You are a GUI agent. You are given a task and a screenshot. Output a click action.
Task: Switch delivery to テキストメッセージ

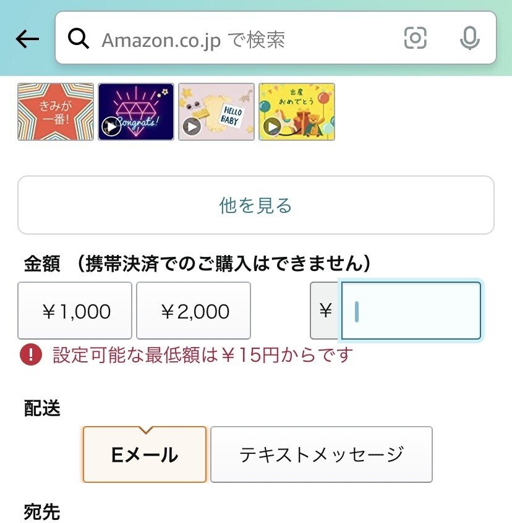pos(322,454)
